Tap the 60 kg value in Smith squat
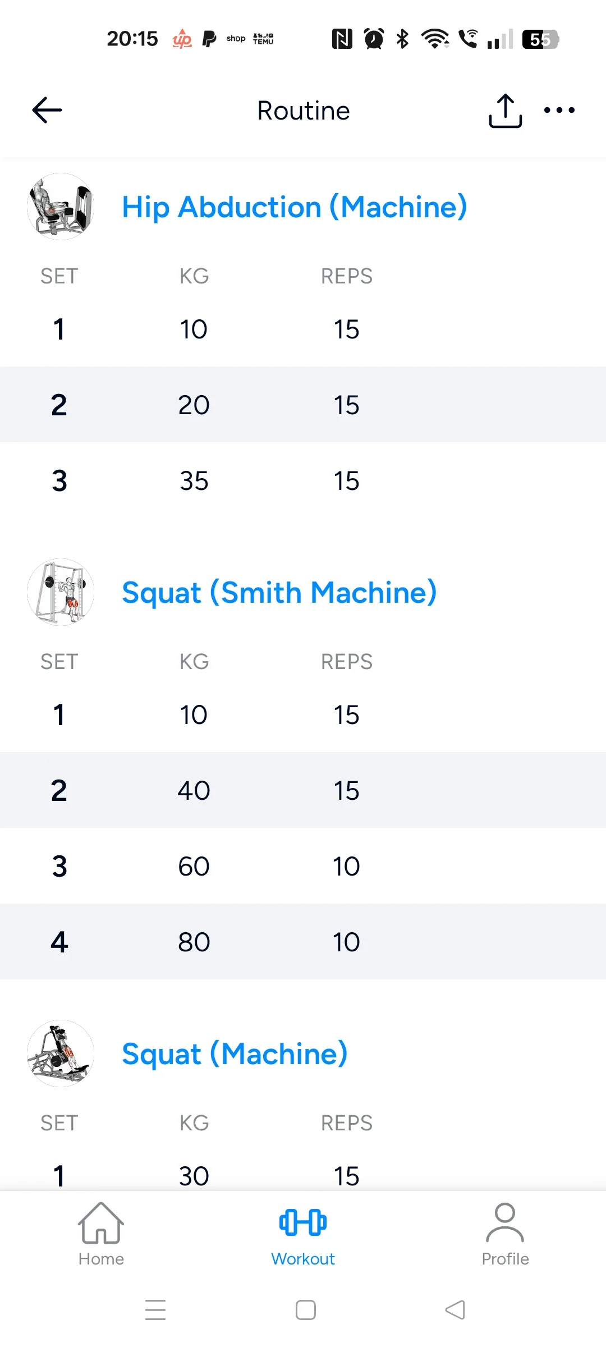Screen dimensions: 606x1347 (194, 866)
